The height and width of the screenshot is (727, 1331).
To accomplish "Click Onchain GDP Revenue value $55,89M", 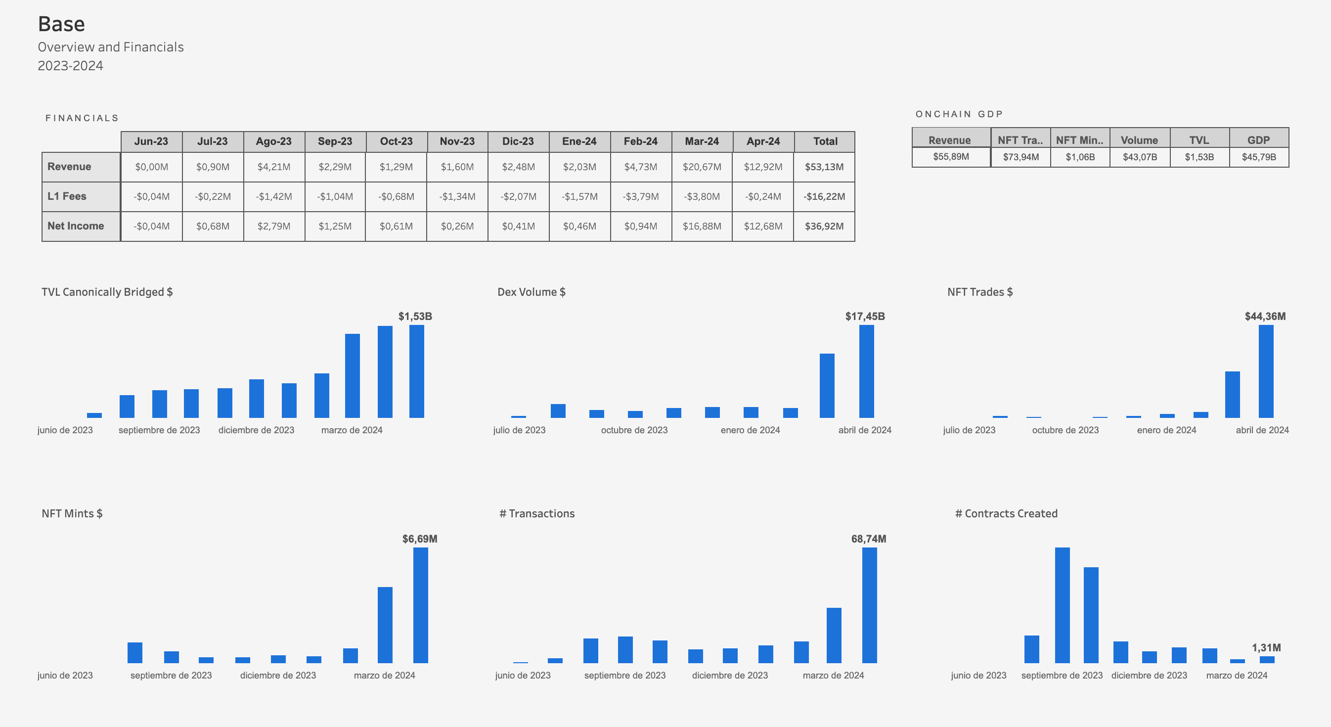I will click(x=951, y=157).
